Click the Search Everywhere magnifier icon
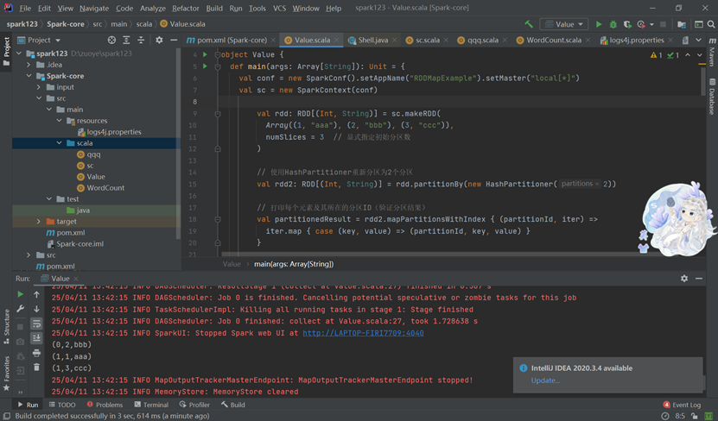 point(711,24)
